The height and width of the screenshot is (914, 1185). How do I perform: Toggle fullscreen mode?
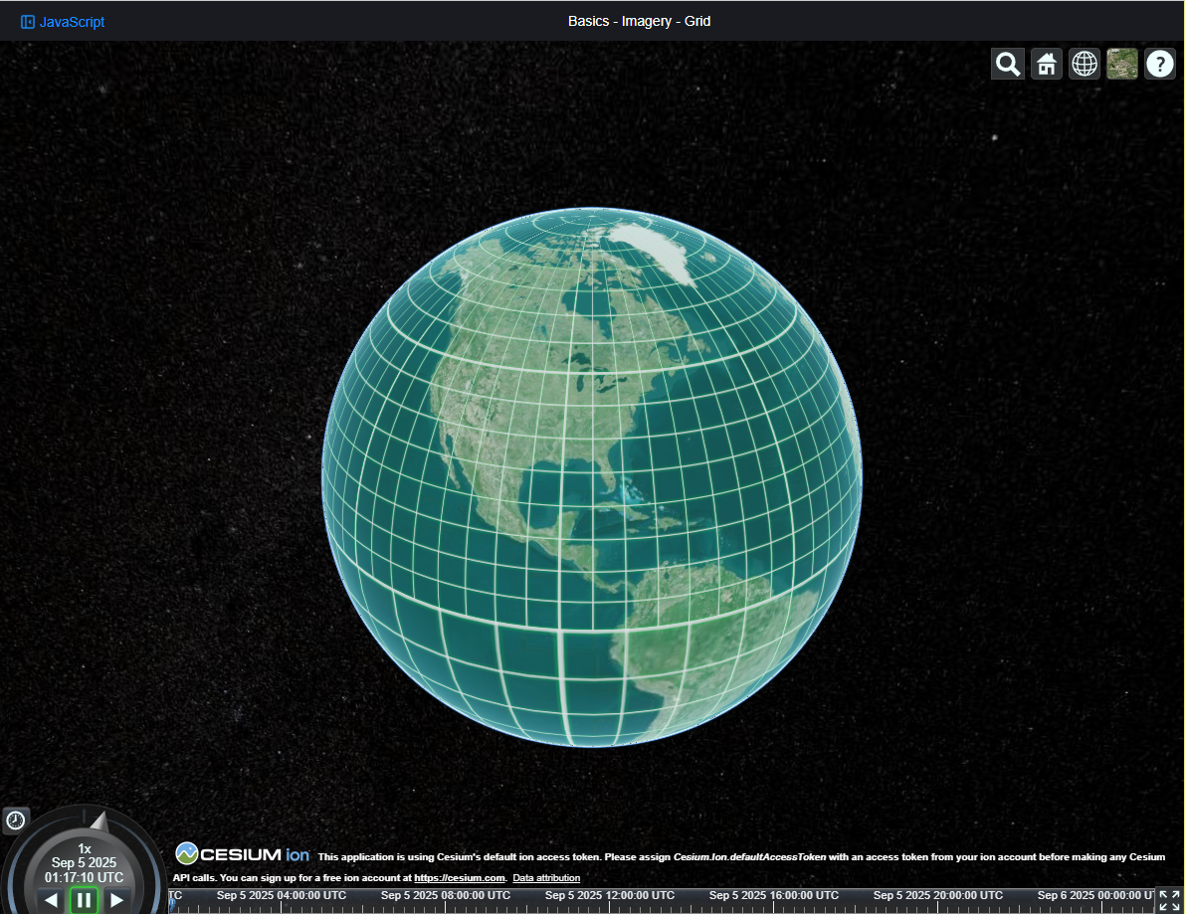pyautogui.click(x=1169, y=900)
